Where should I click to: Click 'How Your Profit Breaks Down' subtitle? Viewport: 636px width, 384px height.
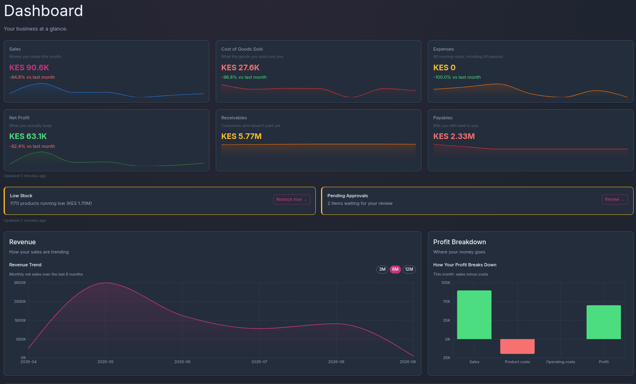point(465,265)
